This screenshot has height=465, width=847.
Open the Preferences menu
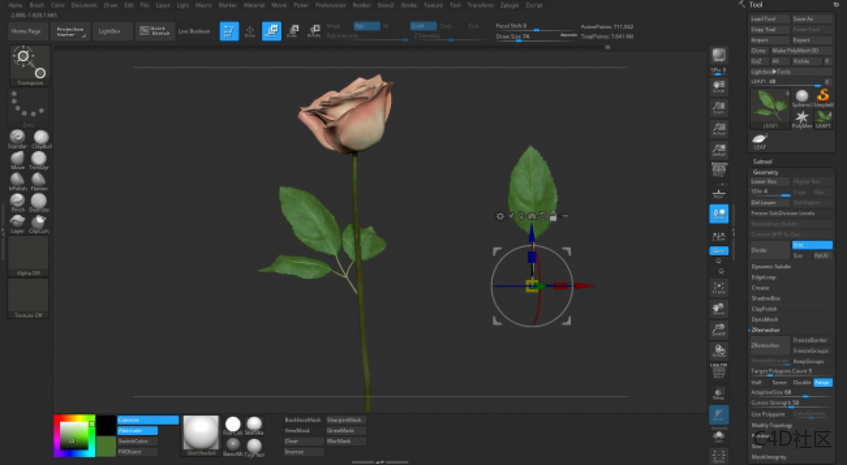pos(330,5)
